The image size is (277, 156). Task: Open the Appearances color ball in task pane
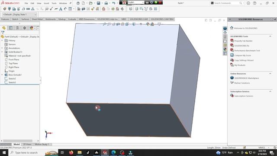(225, 49)
